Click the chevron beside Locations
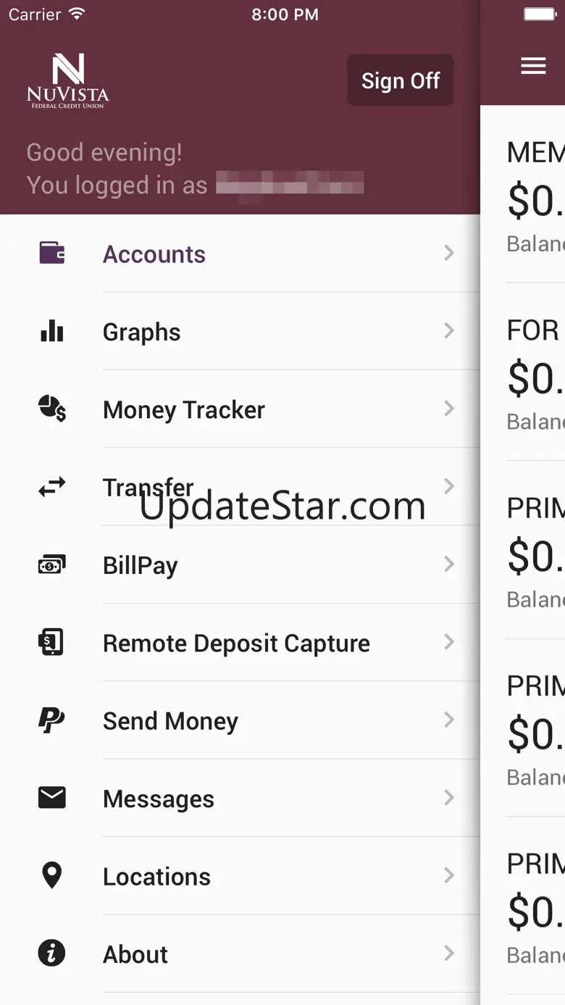Image resolution: width=565 pixels, height=1005 pixels. point(449,876)
